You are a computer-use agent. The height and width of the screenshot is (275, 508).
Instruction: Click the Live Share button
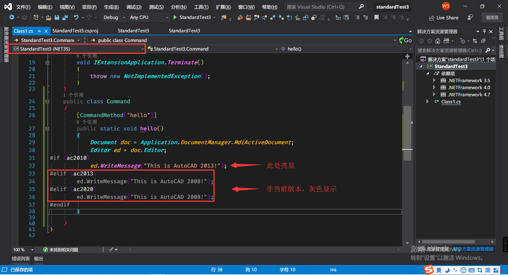pos(444,17)
